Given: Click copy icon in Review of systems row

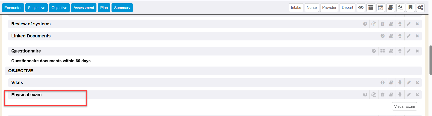Looking at the screenshot, I should 374,24.
